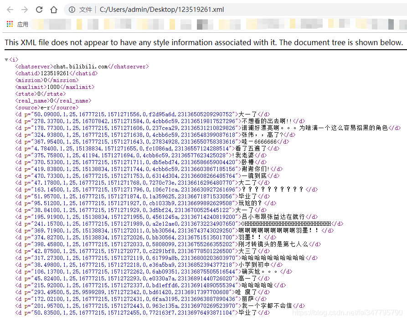
Task: Select danmaku line starting p="178.77300
Action: click(x=208, y=128)
